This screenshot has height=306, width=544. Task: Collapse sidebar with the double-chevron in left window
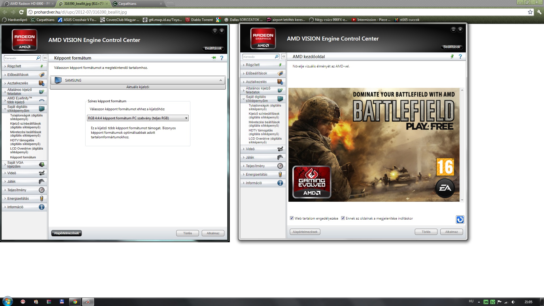click(x=45, y=58)
